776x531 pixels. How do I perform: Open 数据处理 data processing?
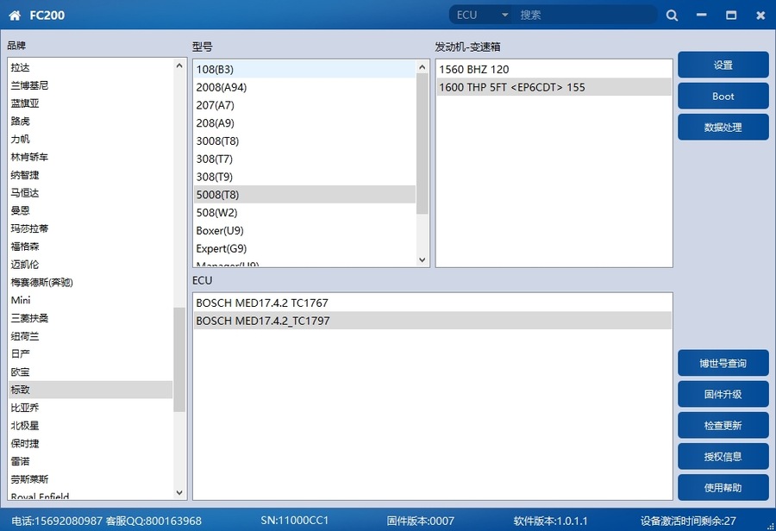pos(723,128)
